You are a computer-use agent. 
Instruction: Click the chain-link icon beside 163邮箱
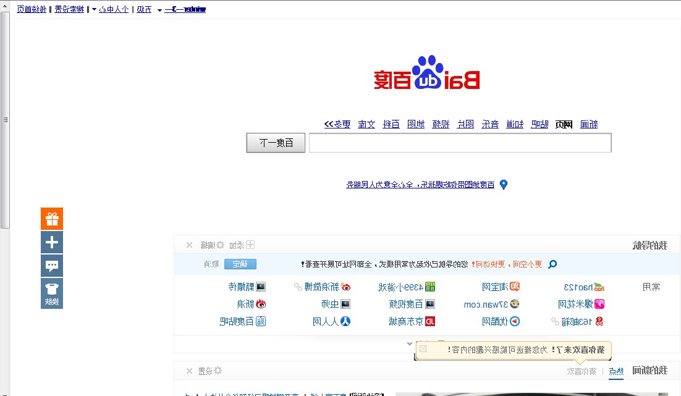[x=555, y=321]
